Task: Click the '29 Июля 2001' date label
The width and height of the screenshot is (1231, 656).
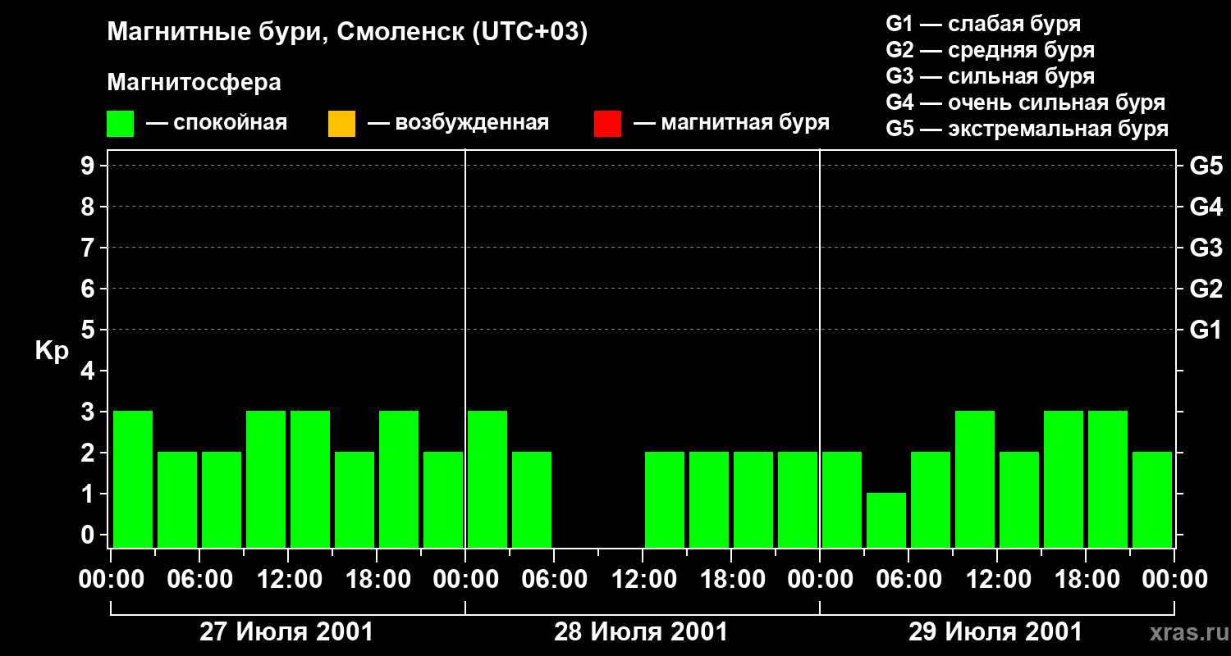Action: tap(995, 632)
